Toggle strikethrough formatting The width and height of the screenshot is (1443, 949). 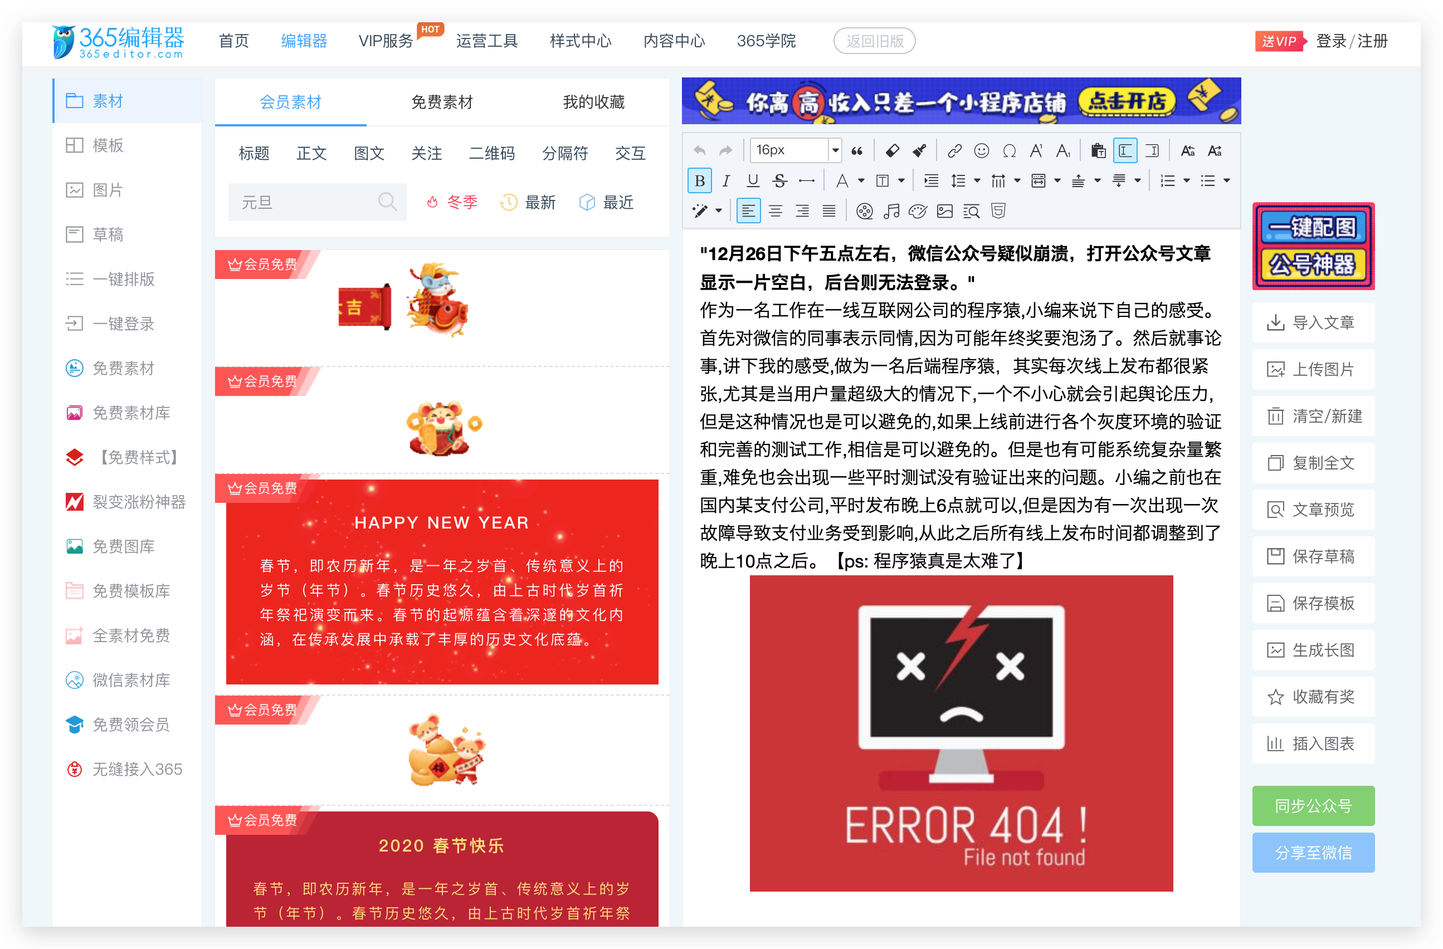click(x=781, y=180)
